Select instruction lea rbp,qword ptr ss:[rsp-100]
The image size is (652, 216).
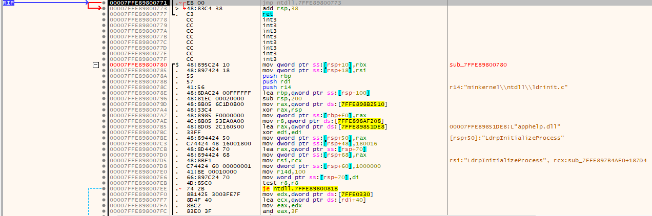(x=316, y=93)
